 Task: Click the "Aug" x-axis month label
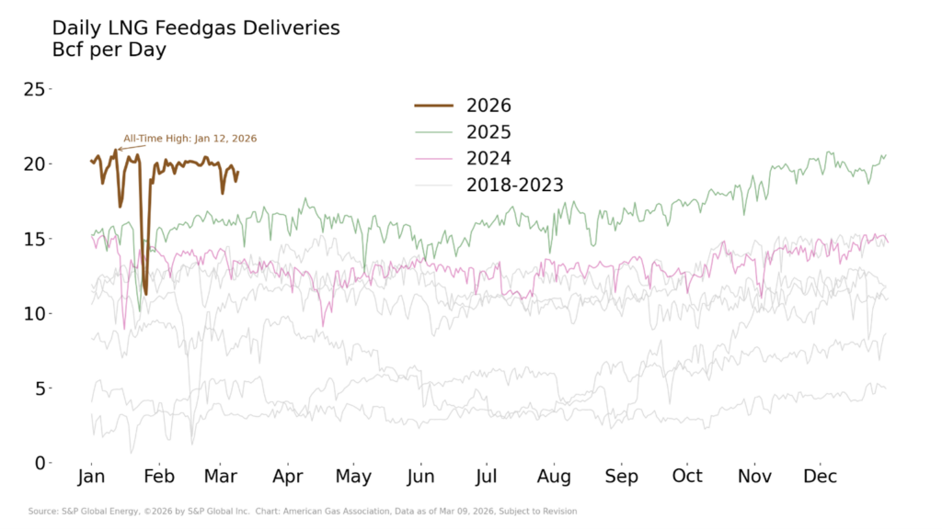pos(554,477)
